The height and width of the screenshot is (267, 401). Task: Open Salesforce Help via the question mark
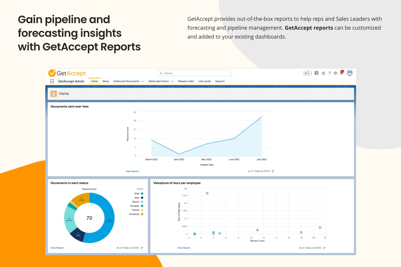[x=330, y=73]
